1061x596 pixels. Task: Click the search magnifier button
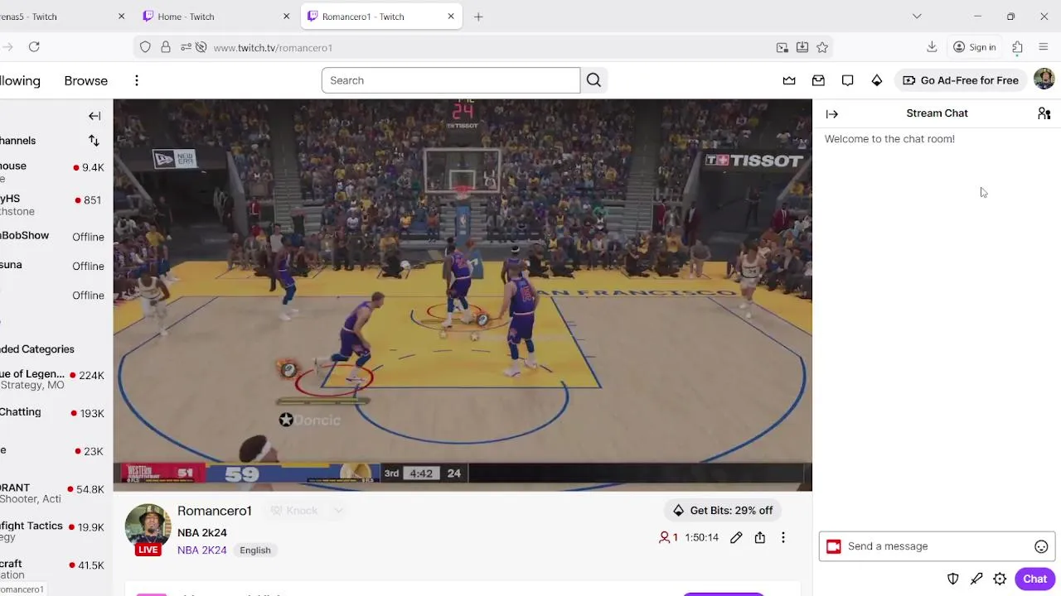point(594,80)
